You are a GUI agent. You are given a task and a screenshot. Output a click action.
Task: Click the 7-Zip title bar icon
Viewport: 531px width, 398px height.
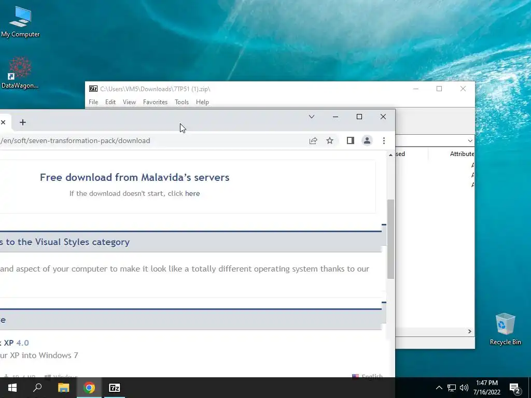(x=93, y=89)
